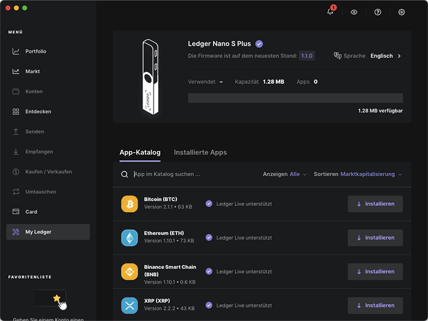Toggle the eye discreet mode icon
The width and height of the screenshot is (428, 321).
coord(354,12)
